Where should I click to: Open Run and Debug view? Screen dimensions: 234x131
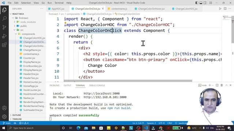click(4, 36)
